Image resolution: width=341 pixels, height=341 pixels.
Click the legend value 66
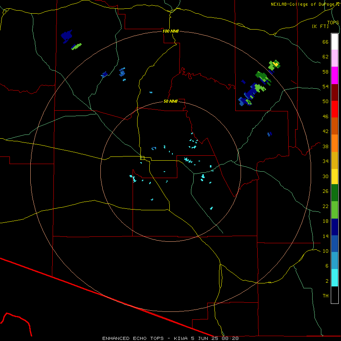click(x=325, y=42)
